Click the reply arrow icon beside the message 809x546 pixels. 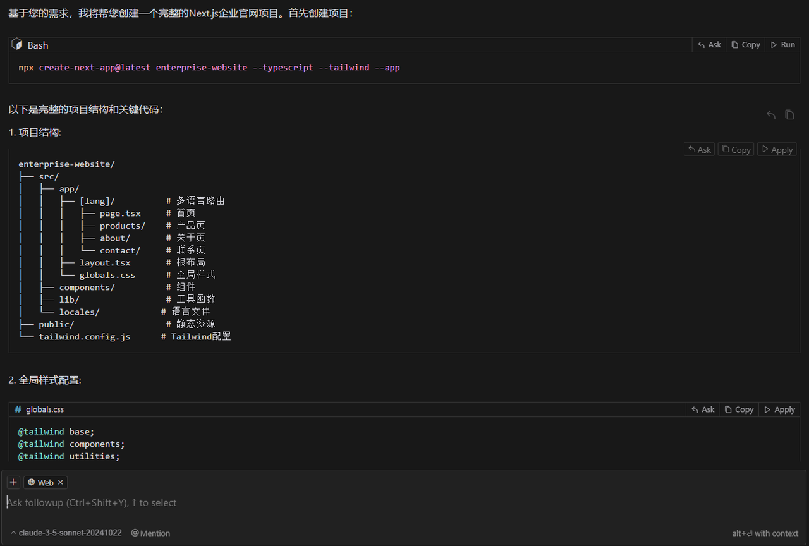pos(771,114)
